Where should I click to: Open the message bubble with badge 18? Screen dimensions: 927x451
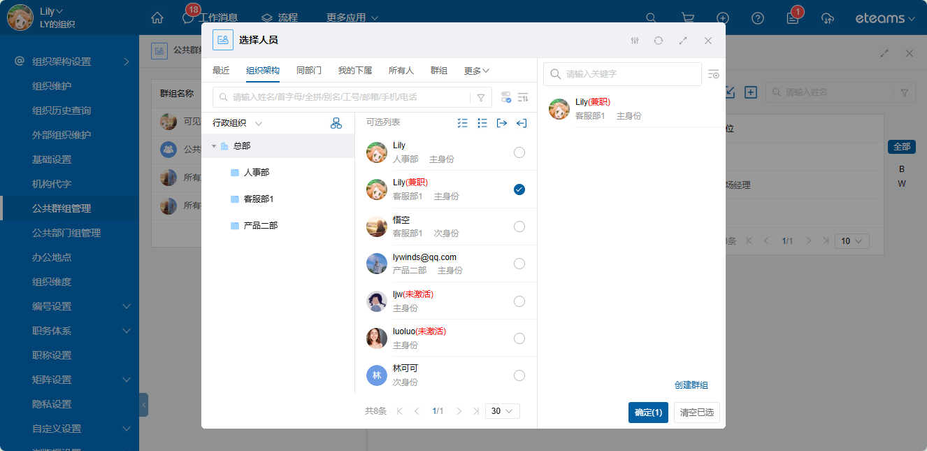point(188,17)
